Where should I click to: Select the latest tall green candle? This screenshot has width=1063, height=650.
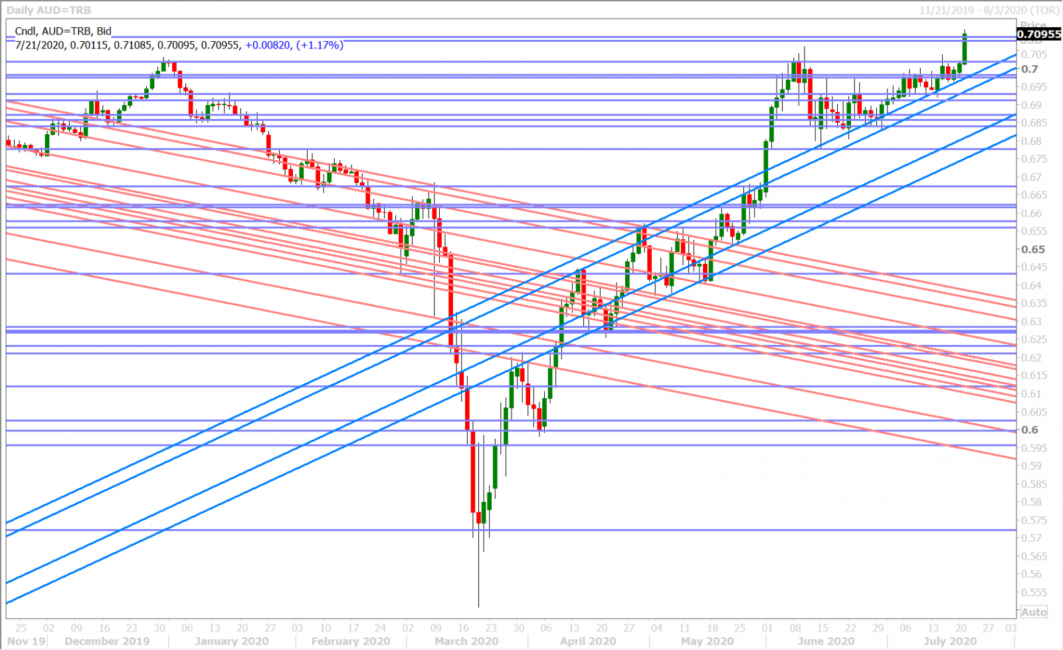[964, 49]
